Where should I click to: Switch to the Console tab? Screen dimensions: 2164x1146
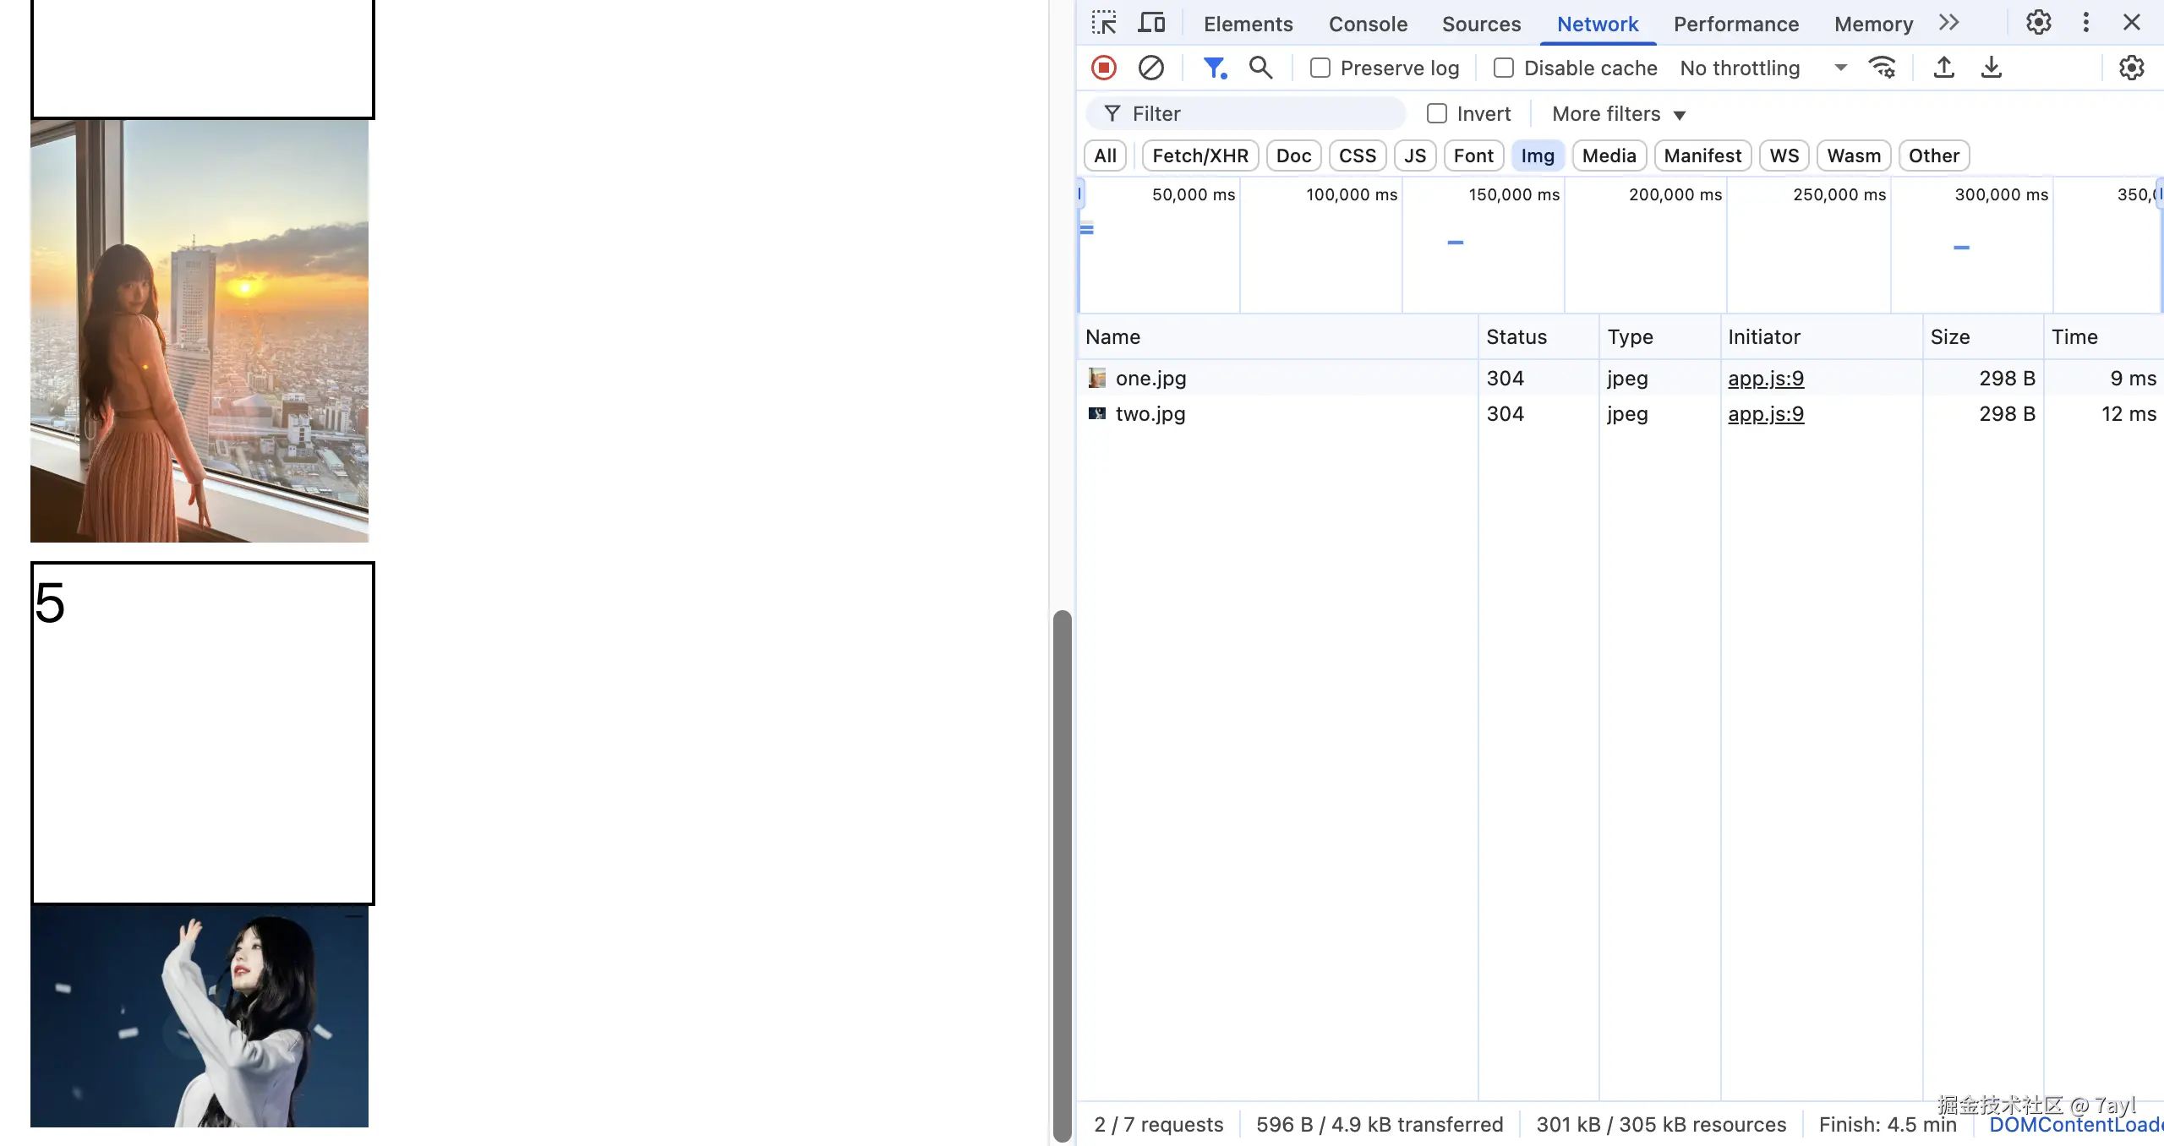tap(1368, 24)
